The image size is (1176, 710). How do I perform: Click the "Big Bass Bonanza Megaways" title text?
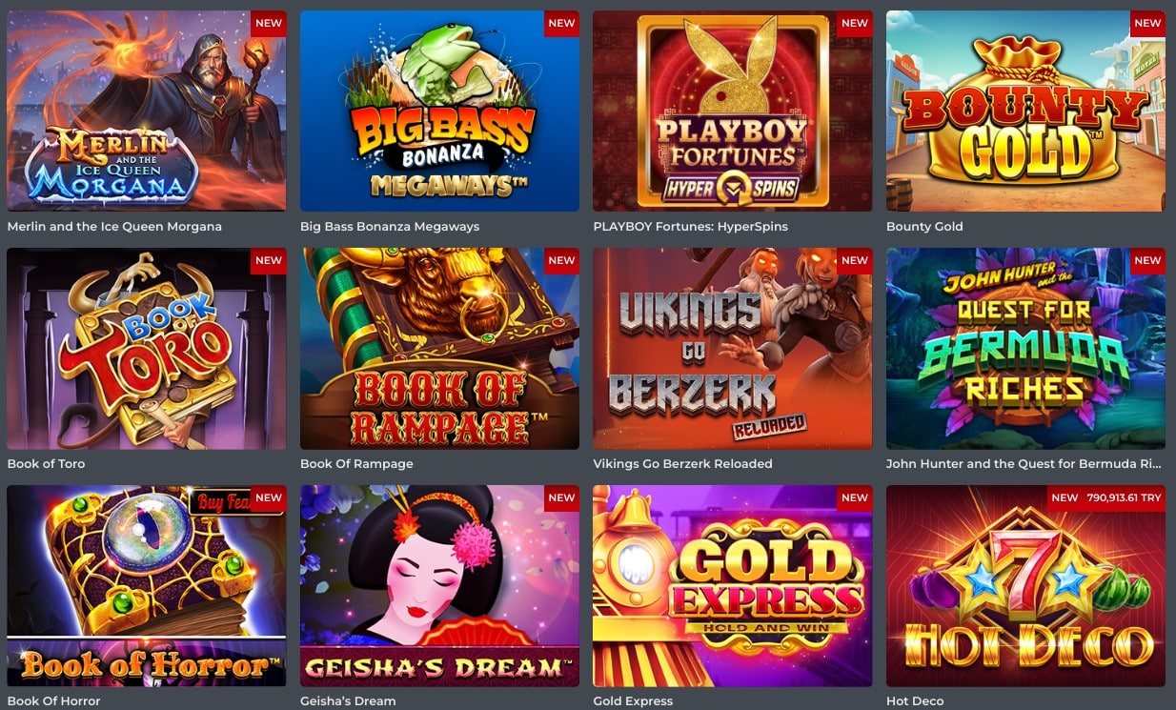coord(390,227)
